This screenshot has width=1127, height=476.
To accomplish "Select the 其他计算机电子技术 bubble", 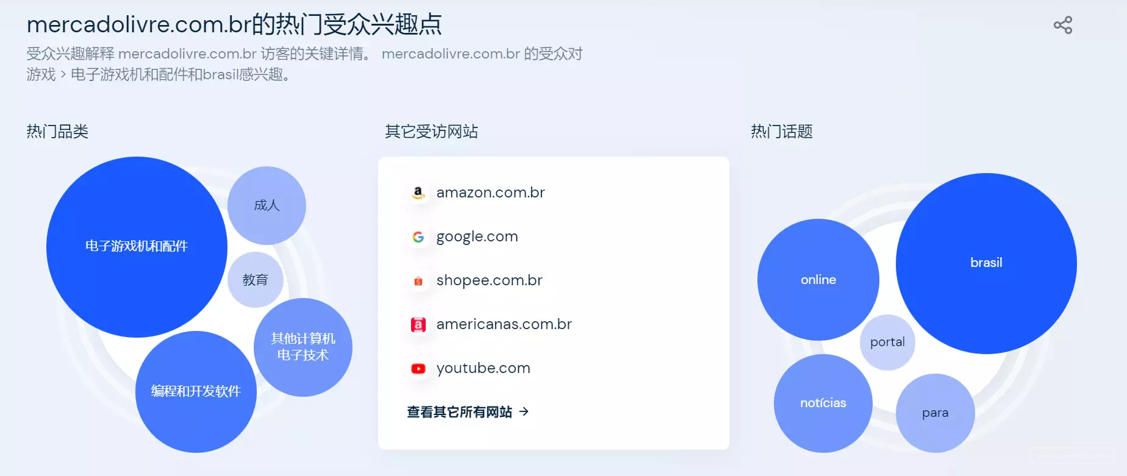I will (303, 347).
